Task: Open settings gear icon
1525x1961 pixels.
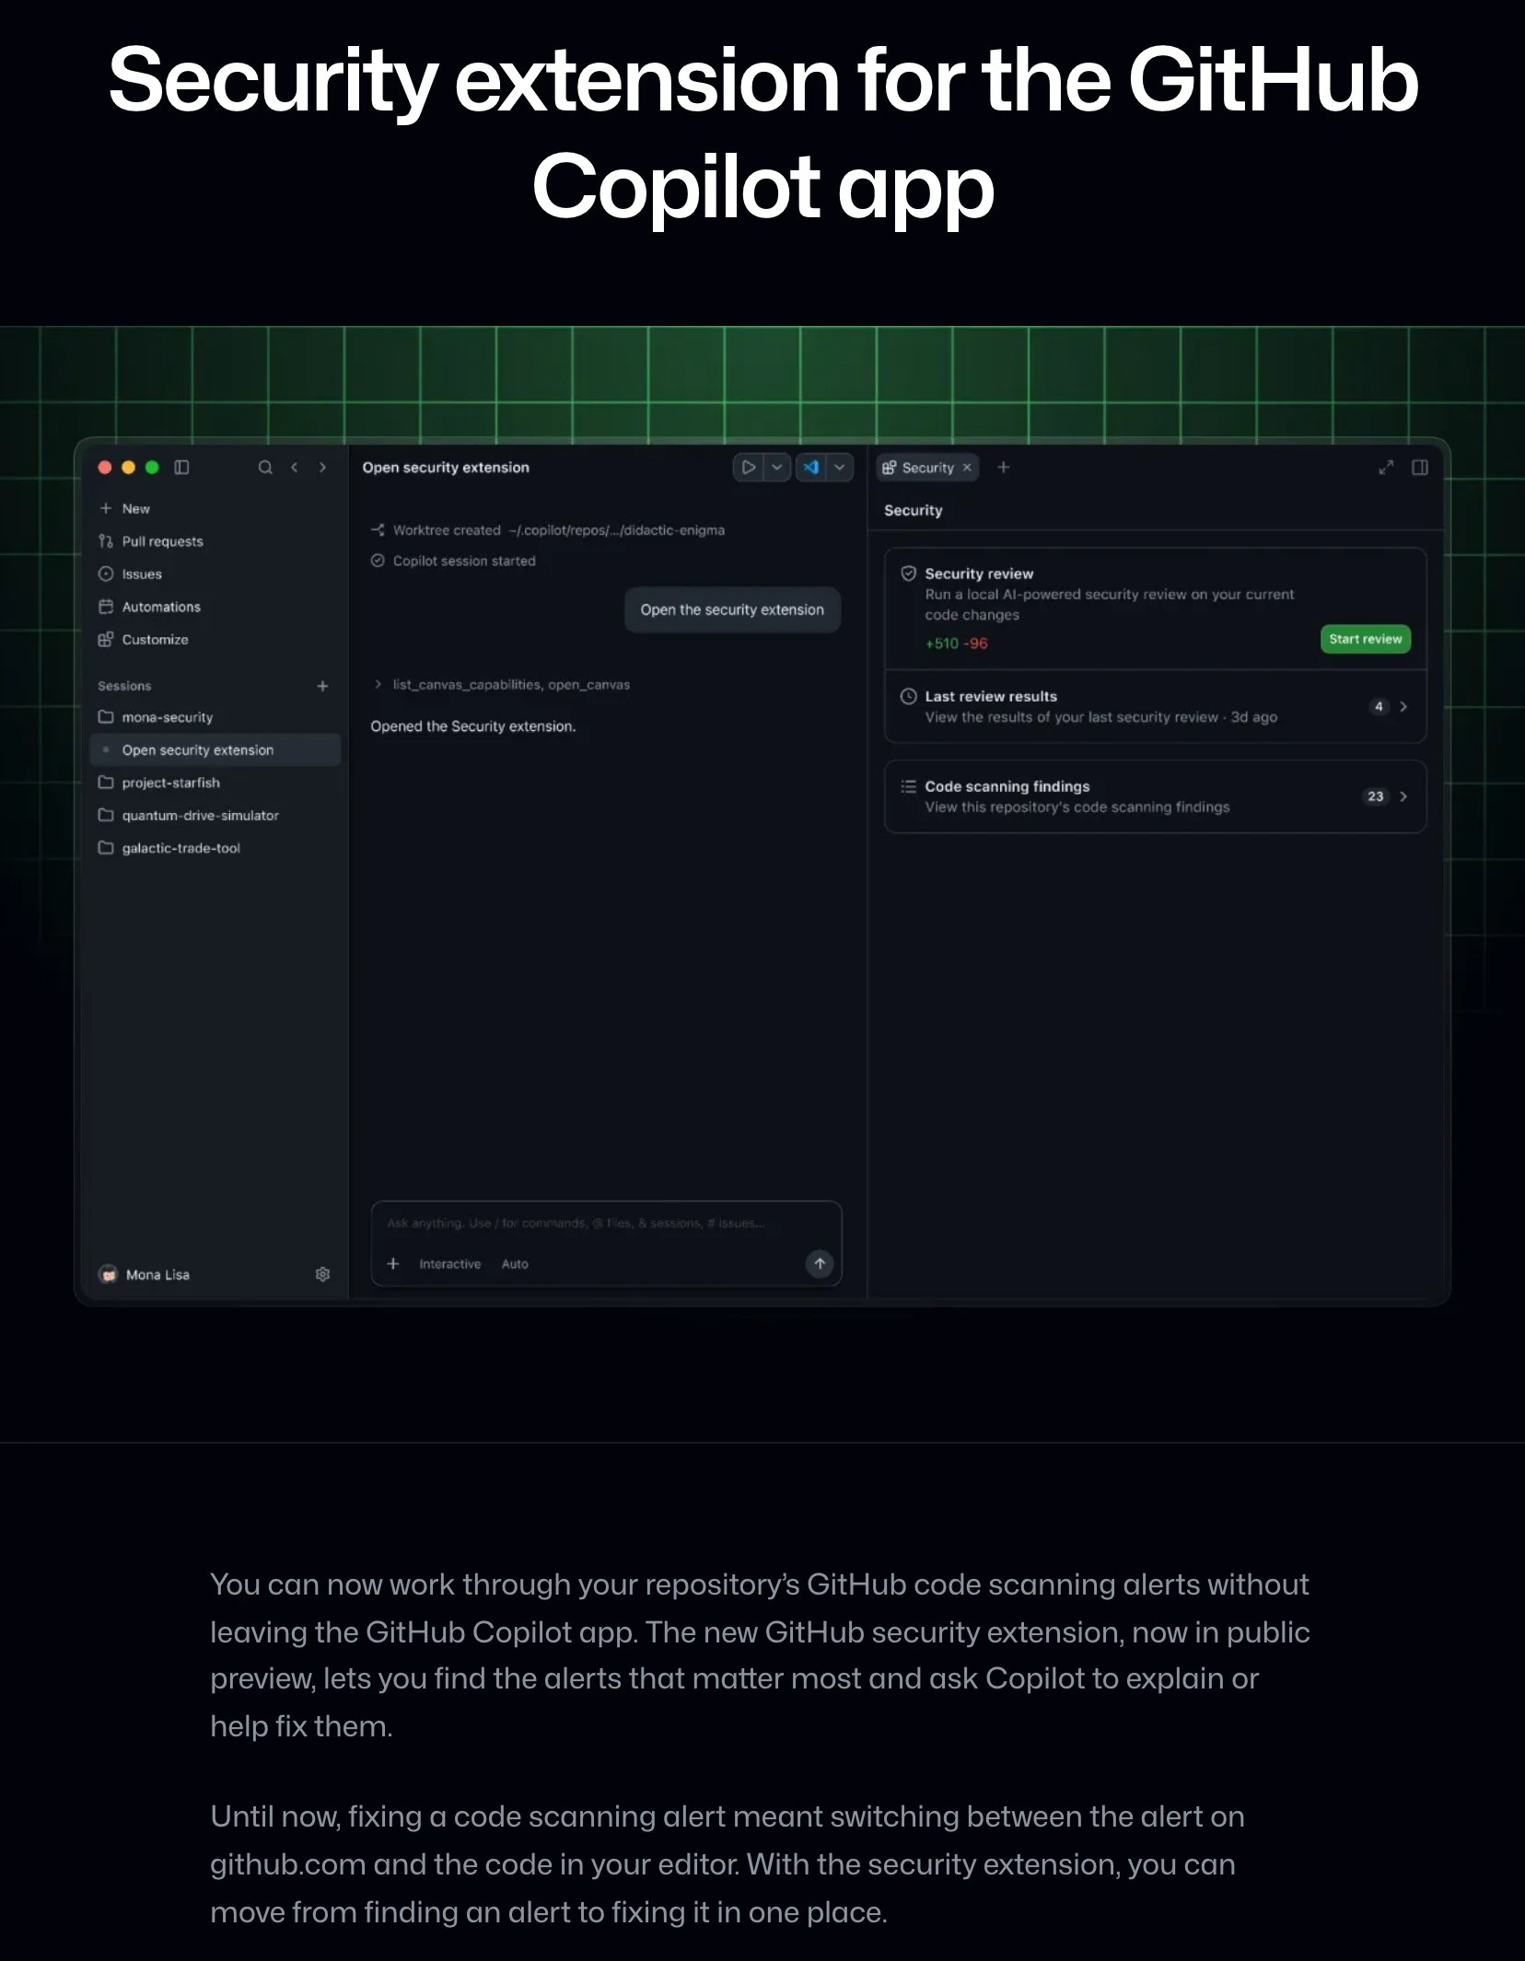Action: (x=322, y=1274)
